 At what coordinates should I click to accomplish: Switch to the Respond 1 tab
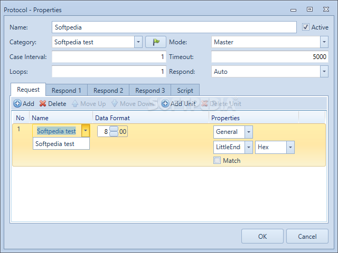click(67, 90)
